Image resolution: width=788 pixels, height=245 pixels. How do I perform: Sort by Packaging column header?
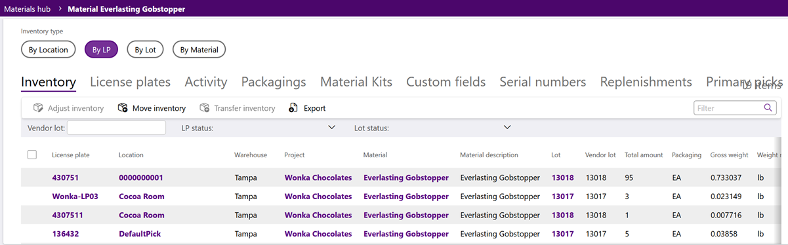[x=687, y=155]
